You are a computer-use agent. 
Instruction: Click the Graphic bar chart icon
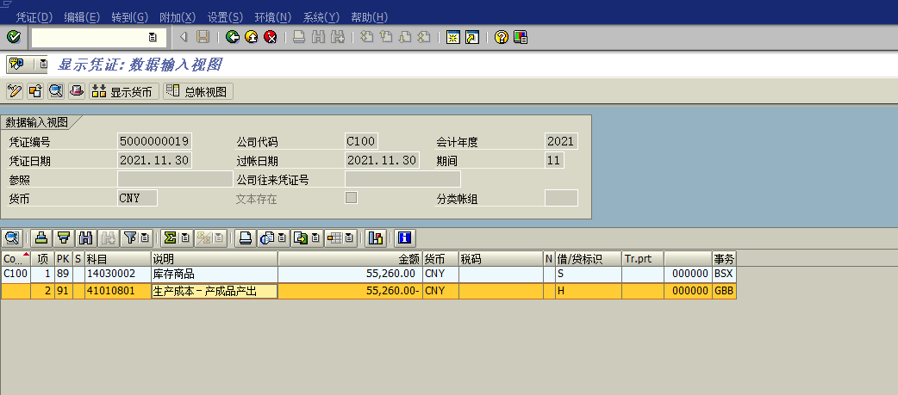[x=376, y=238]
